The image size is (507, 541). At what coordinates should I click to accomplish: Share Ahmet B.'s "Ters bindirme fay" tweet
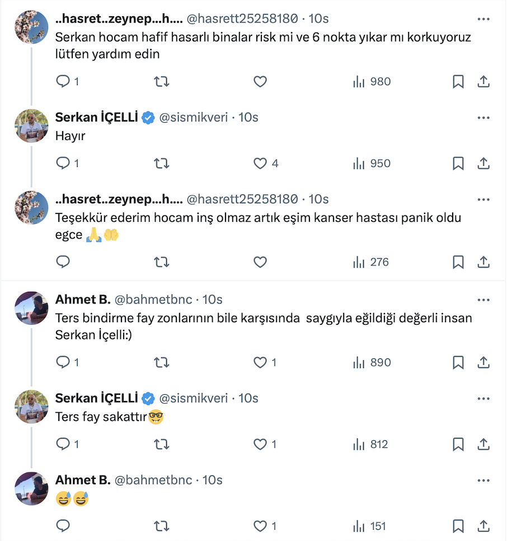[483, 363]
